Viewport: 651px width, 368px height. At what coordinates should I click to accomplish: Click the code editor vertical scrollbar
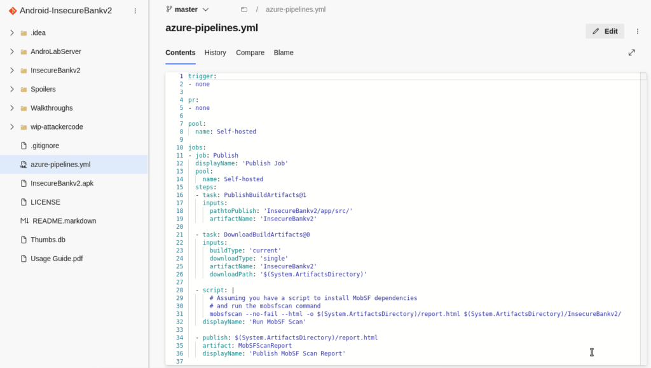pos(643,219)
